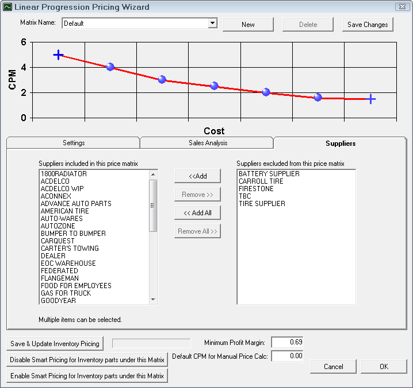Click the << Add All button
This screenshot has width=413, height=388.
tap(197, 213)
